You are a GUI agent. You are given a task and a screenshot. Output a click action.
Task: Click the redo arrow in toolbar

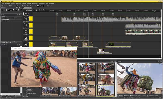pyautogui.click(x=15, y=6)
